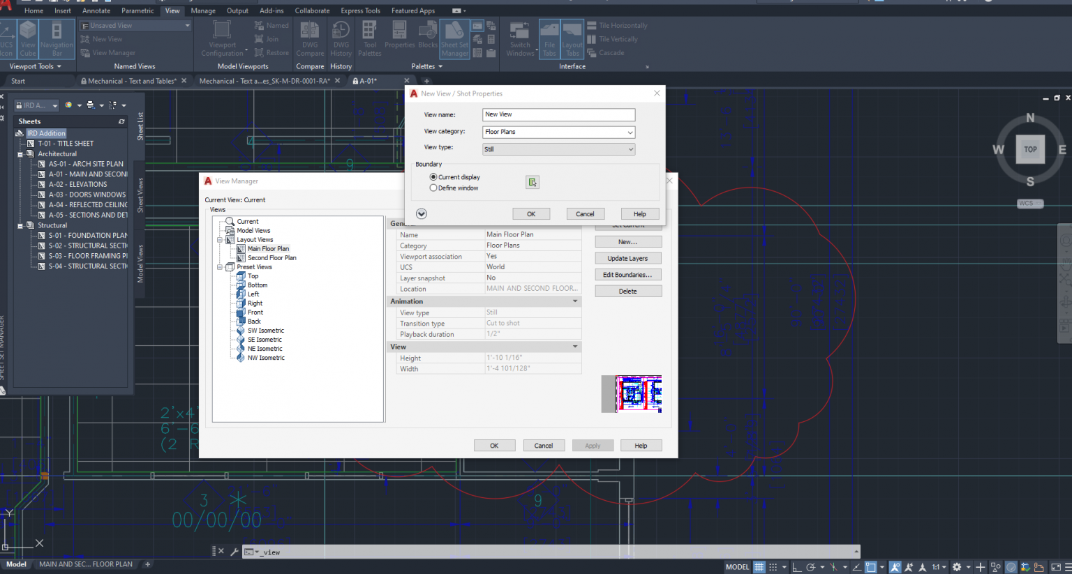
Task: Select the Define window radio button
Action: (x=433, y=186)
